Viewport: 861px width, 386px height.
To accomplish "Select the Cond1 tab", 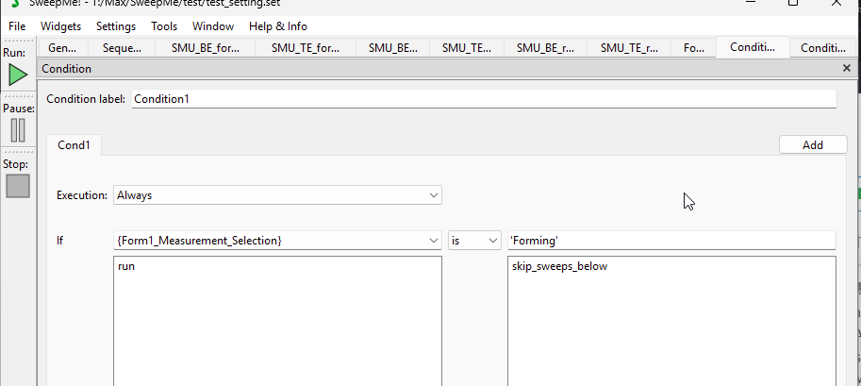I will (75, 145).
